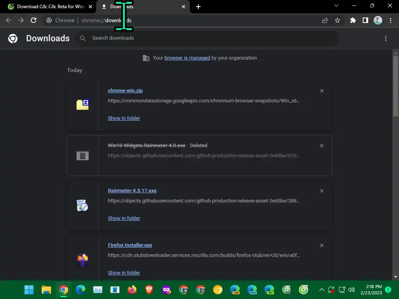Remove the deleted Win10 Widgets entry
This screenshot has width=399, height=299.
321,146
